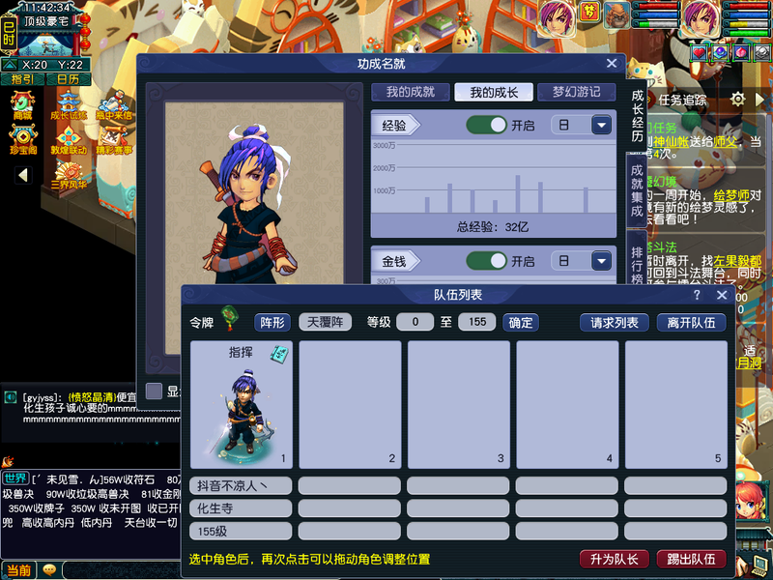The width and height of the screenshot is (773, 580).
Task: Tick the 显 checkbox under character portrait
Action: pos(154,391)
